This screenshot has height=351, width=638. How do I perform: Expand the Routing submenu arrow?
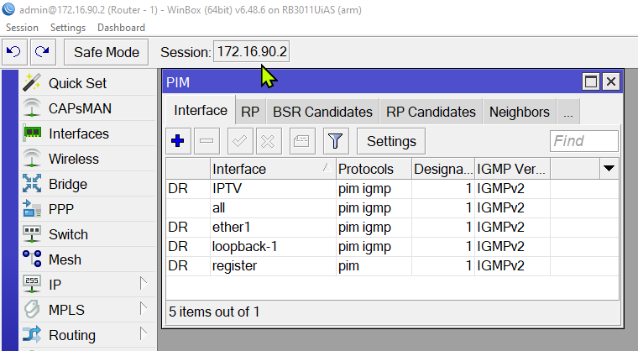[143, 334]
